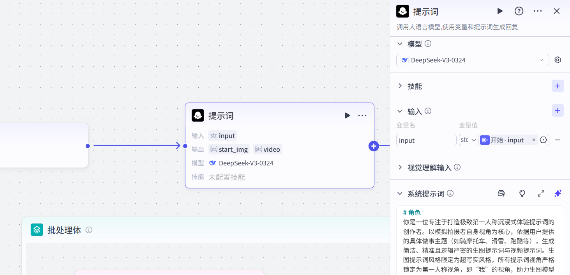Screen dimensions: 570x275
Task: Collapse the 输入 section
Action: coord(400,111)
